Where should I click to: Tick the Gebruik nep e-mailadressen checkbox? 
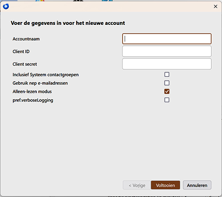(167, 83)
